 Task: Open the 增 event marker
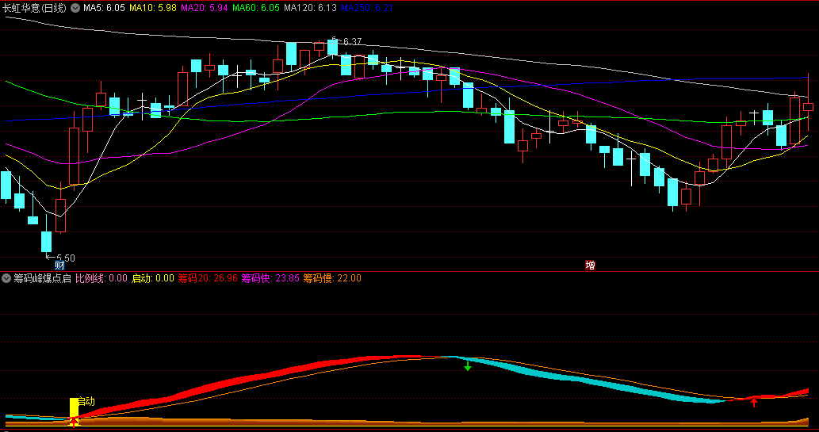pos(590,266)
